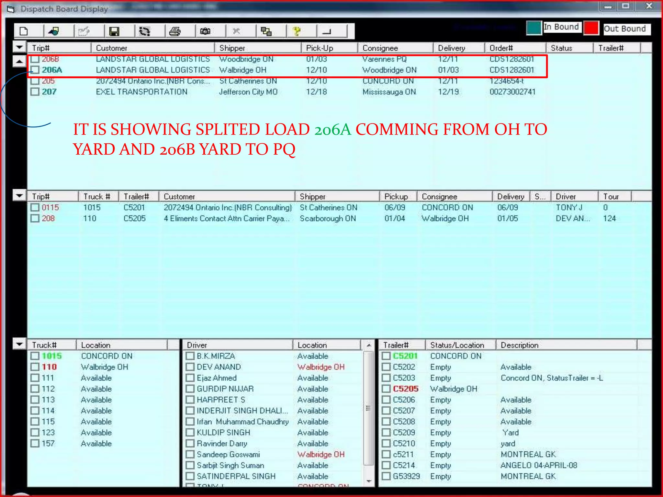Check the box for trip 207
The height and width of the screenshot is (497, 663).
tap(35, 92)
